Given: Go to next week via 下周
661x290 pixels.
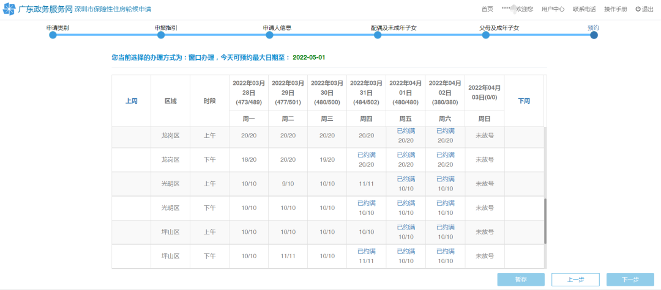Looking at the screenshot, I should click(524, 101).
